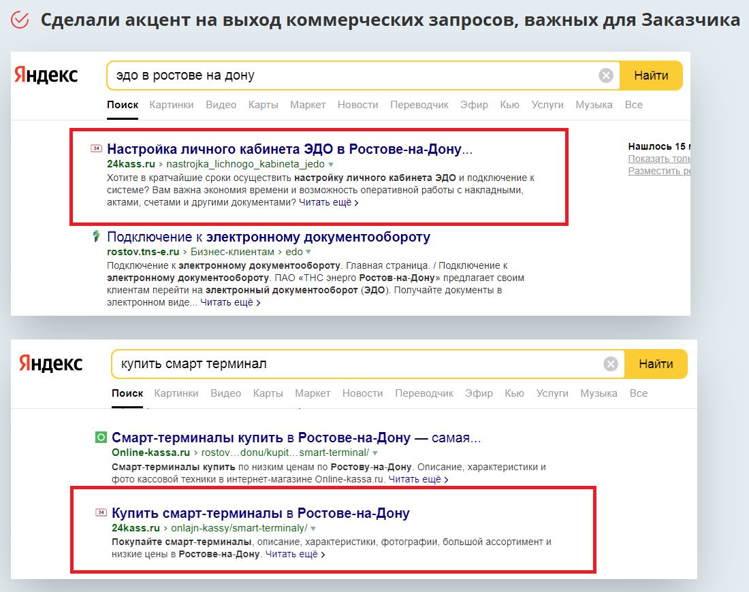Open 'Подключение к электронному документообороту' result title

268,237
